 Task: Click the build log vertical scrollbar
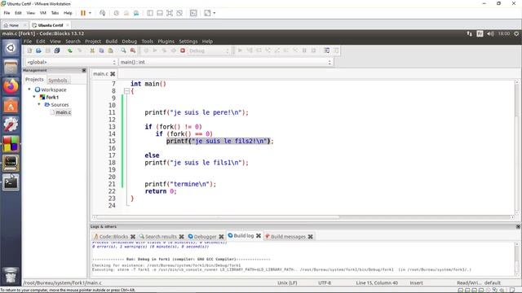point(517,259)
